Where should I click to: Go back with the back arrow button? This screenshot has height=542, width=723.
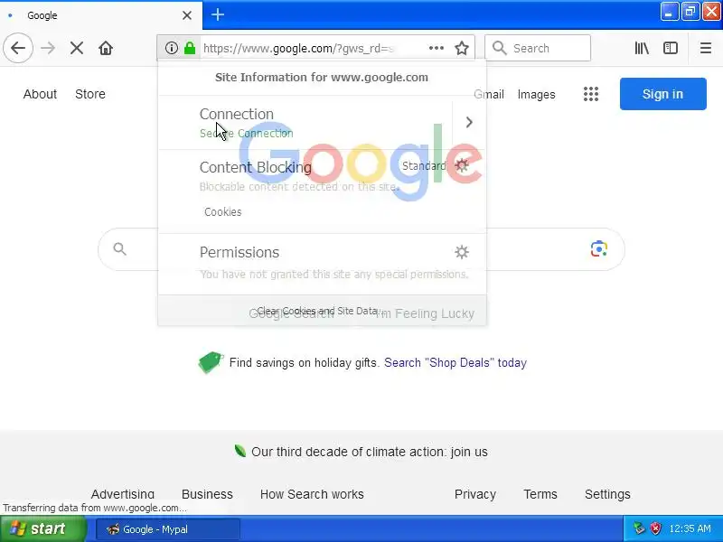(x=18, y=48)
